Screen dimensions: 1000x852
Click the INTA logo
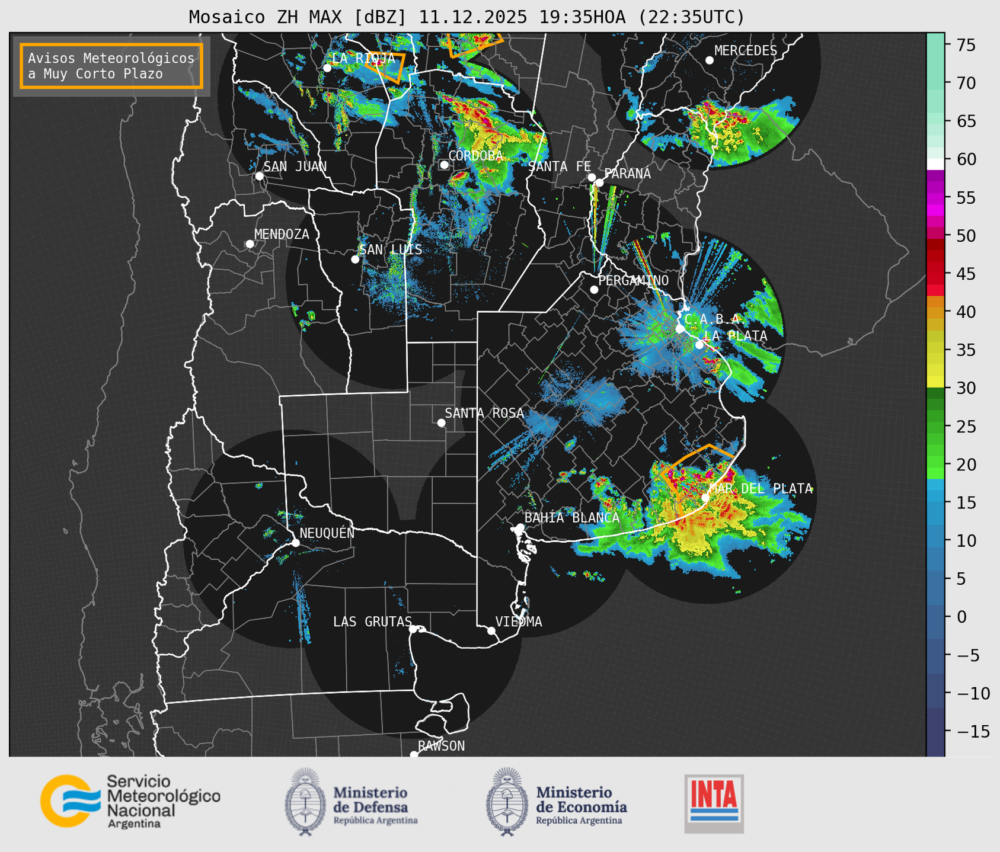(x=714, y=804)
